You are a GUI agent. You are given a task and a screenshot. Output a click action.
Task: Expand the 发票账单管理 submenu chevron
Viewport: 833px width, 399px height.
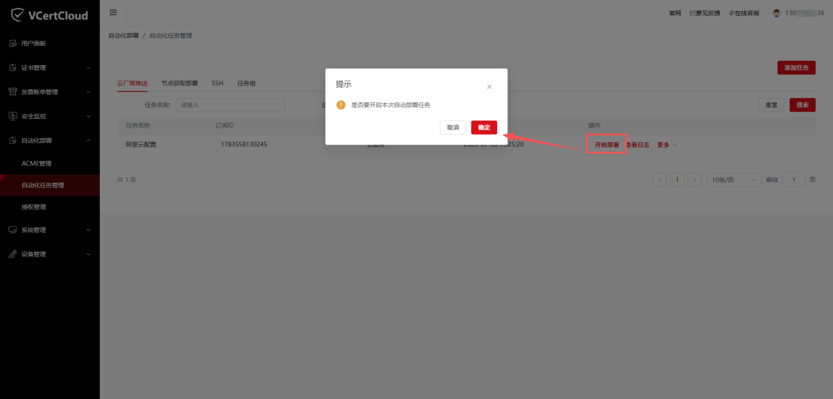click(89, 92)
